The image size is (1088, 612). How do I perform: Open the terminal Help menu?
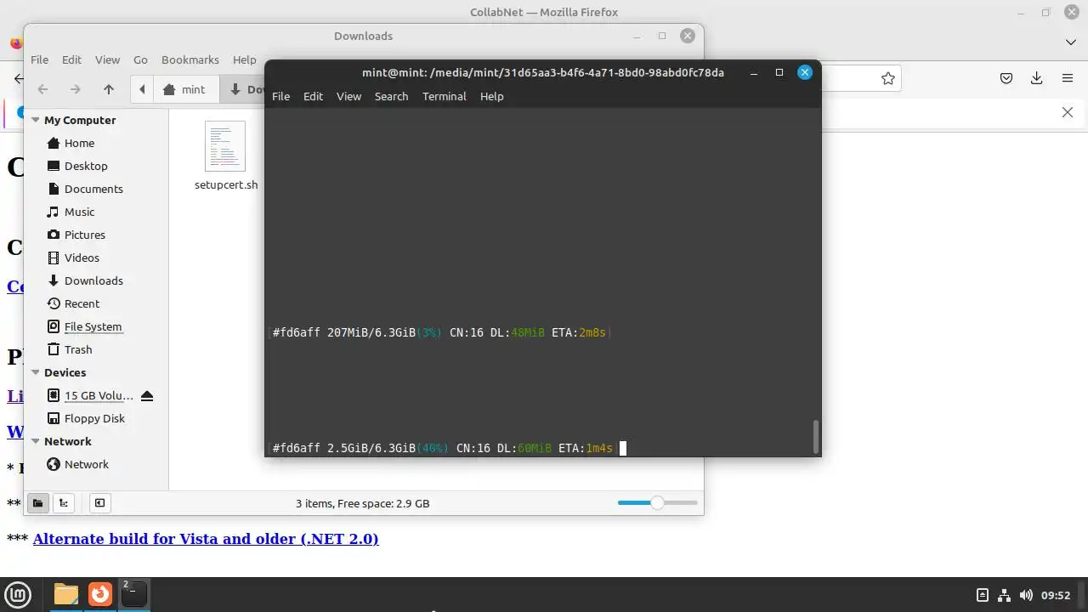[x=491, y=96]
